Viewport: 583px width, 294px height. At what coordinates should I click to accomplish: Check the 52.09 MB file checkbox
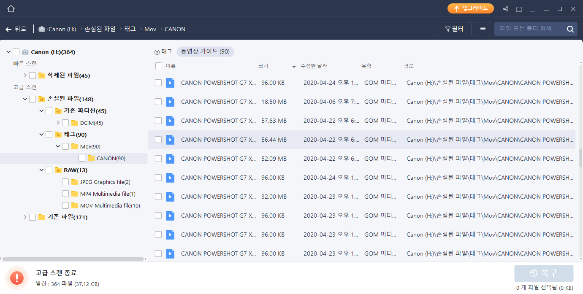pos(158,159)
